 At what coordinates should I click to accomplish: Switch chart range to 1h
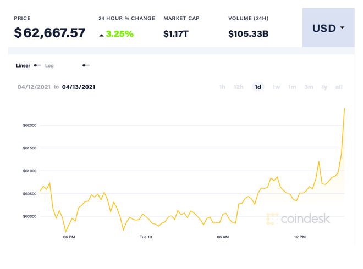222,87
